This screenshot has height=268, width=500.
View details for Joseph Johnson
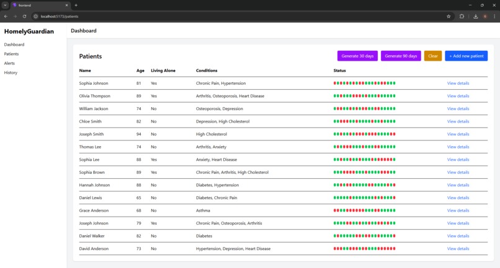coord(458,223)
